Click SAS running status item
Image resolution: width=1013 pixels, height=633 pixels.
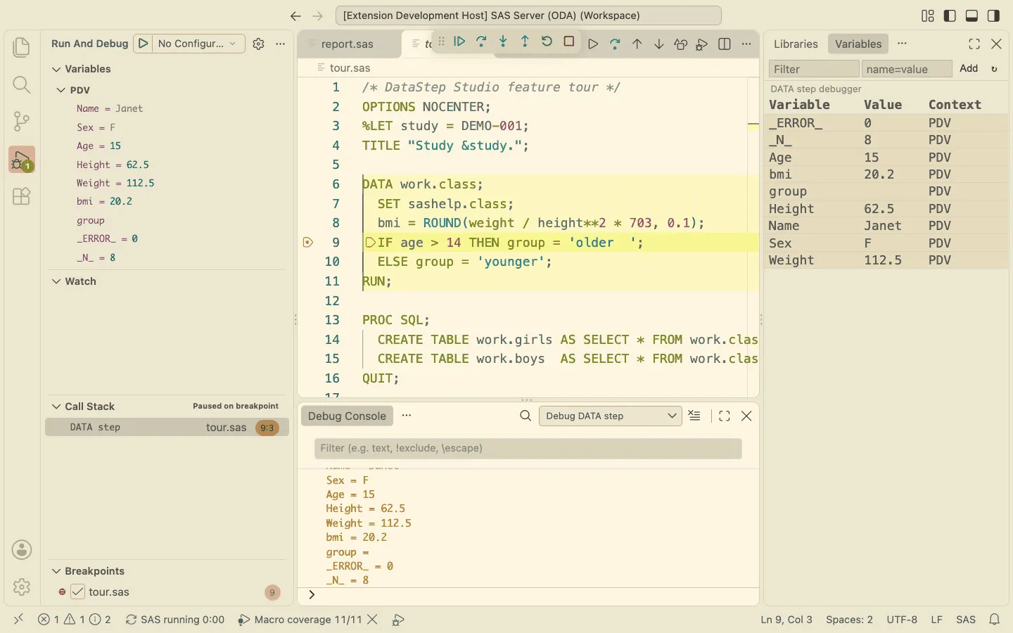[x=175, y=620]
